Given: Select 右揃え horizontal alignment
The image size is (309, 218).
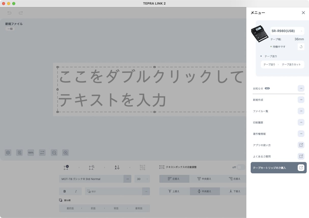Looking at the screenshot, I should pyautogui.click(x=235, y=179).
